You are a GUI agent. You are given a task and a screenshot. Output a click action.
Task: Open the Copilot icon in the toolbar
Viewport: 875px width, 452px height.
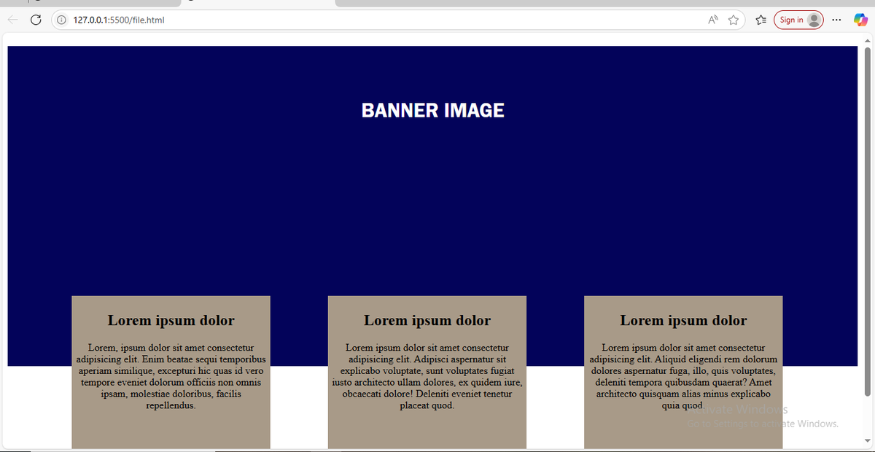click(x=860, y=20)
